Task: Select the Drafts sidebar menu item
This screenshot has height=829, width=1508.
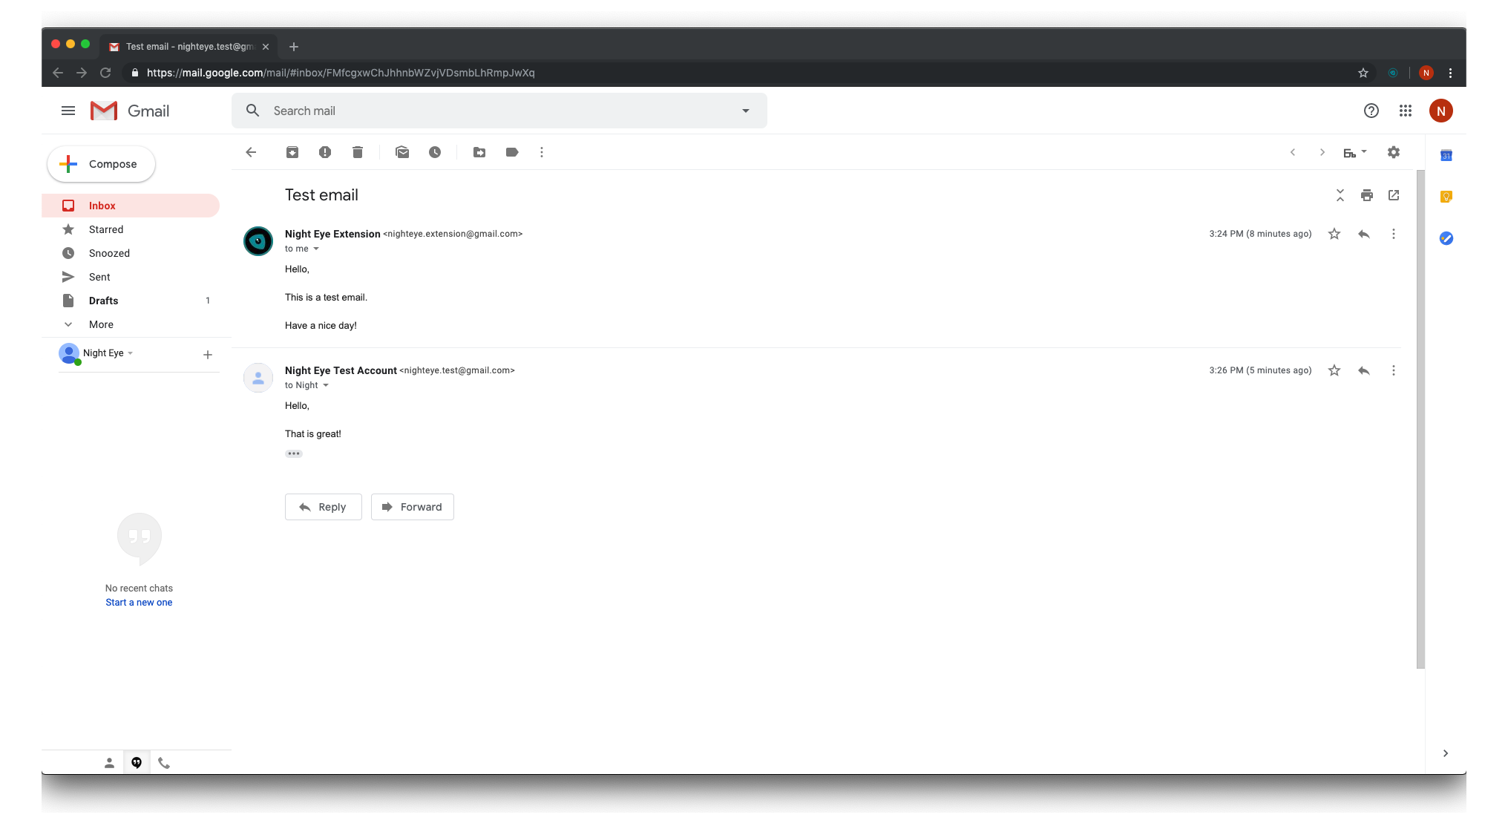Action: point(103,300)
